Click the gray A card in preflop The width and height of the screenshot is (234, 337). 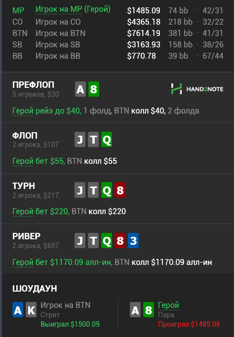(80, 89)
